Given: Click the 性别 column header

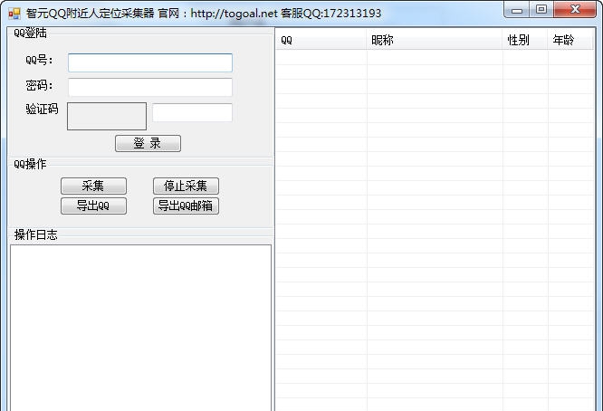Looking at the screenshot, I should pyautogui.click(x=525, y=40).
